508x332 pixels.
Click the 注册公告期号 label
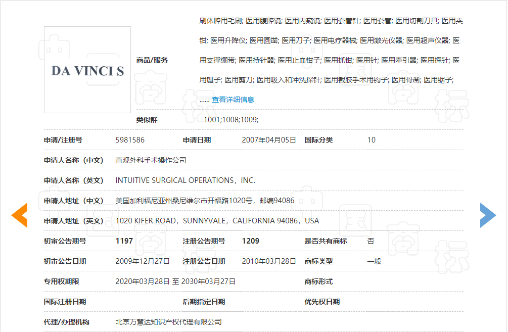pos(204,241)
